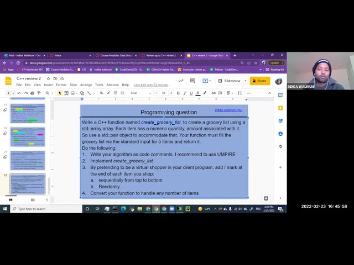The width and height of the screenshot is (354, 265).
Task: Open border dash options
Action: pos(122,93)
